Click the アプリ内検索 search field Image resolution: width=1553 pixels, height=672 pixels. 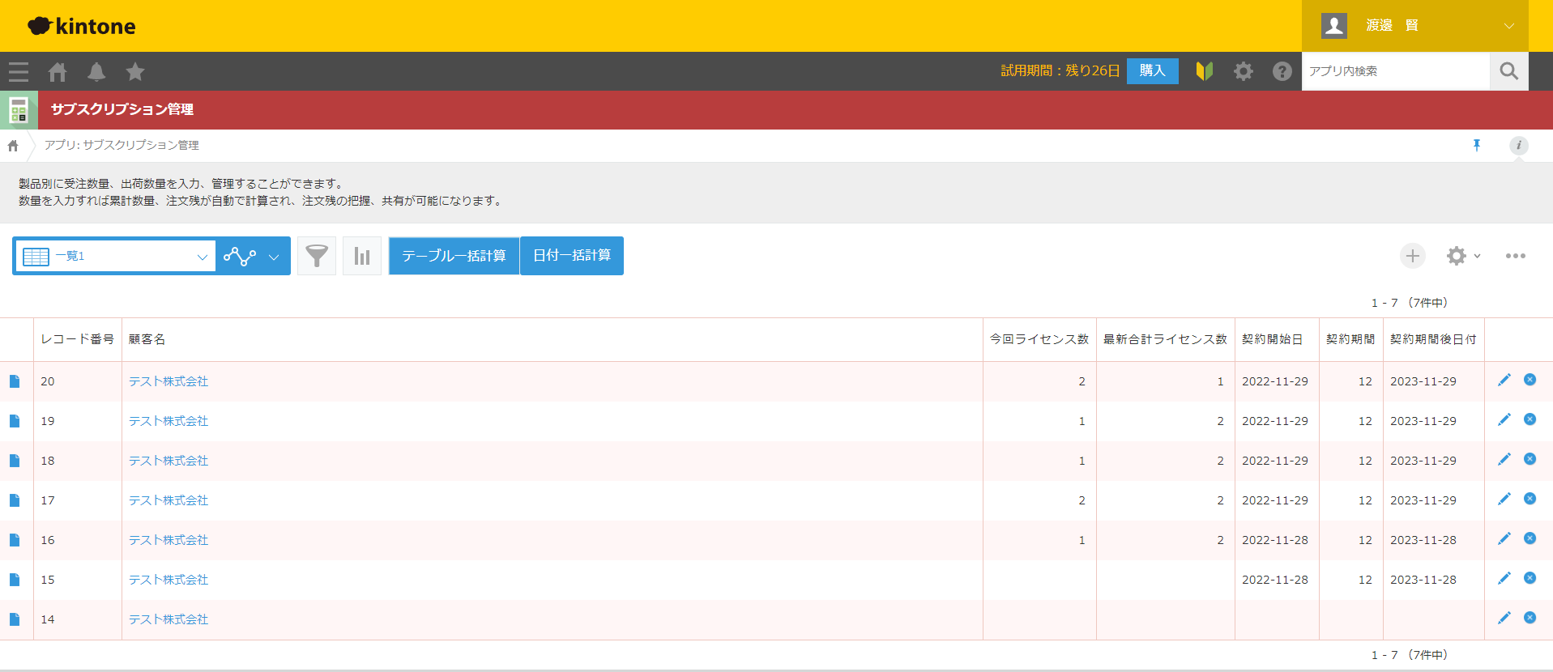pos(1395,71)
